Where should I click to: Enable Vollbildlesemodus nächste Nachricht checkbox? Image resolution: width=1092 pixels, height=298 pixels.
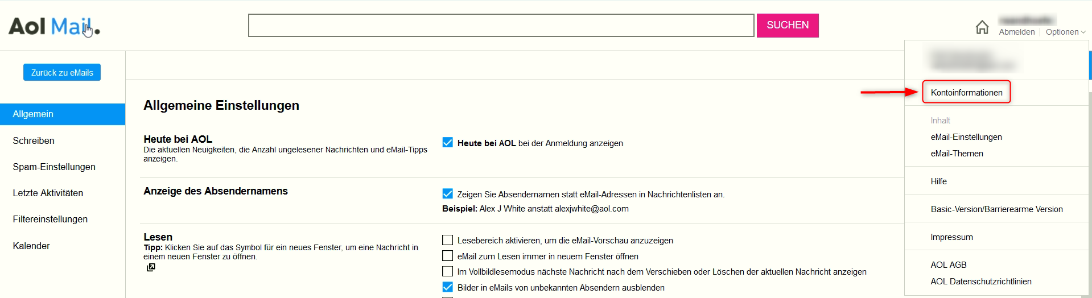(448, 271)
